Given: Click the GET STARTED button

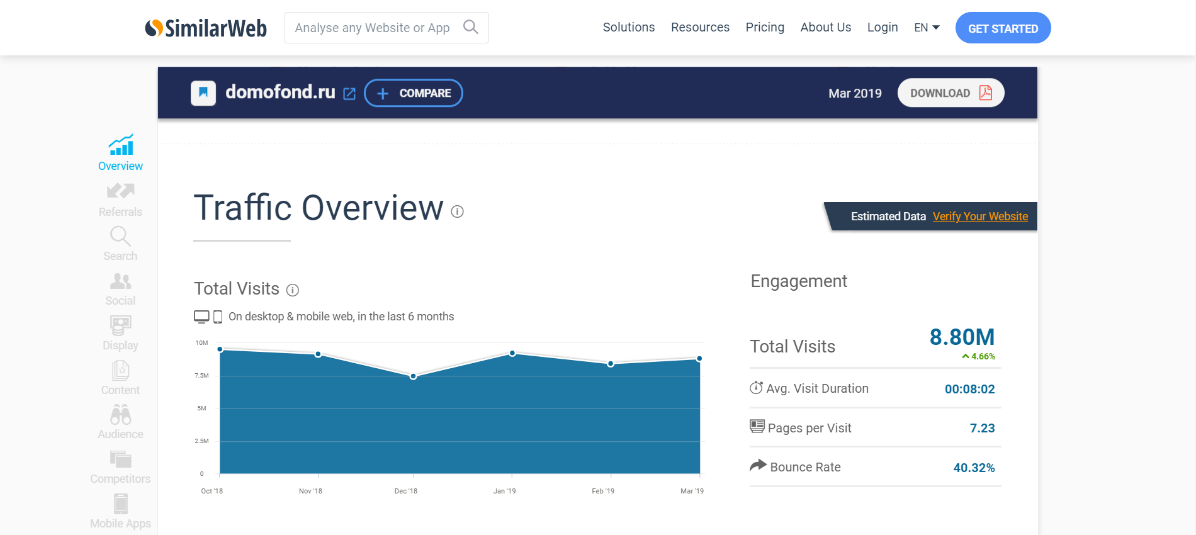Looking at the screenshot, I should point(1003,28).
